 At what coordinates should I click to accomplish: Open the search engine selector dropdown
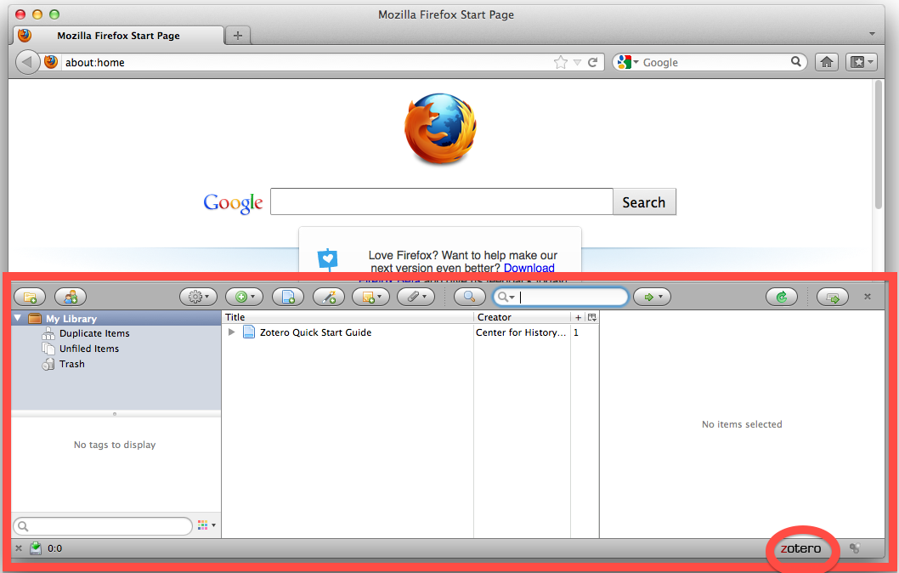(x=629, y=62)
